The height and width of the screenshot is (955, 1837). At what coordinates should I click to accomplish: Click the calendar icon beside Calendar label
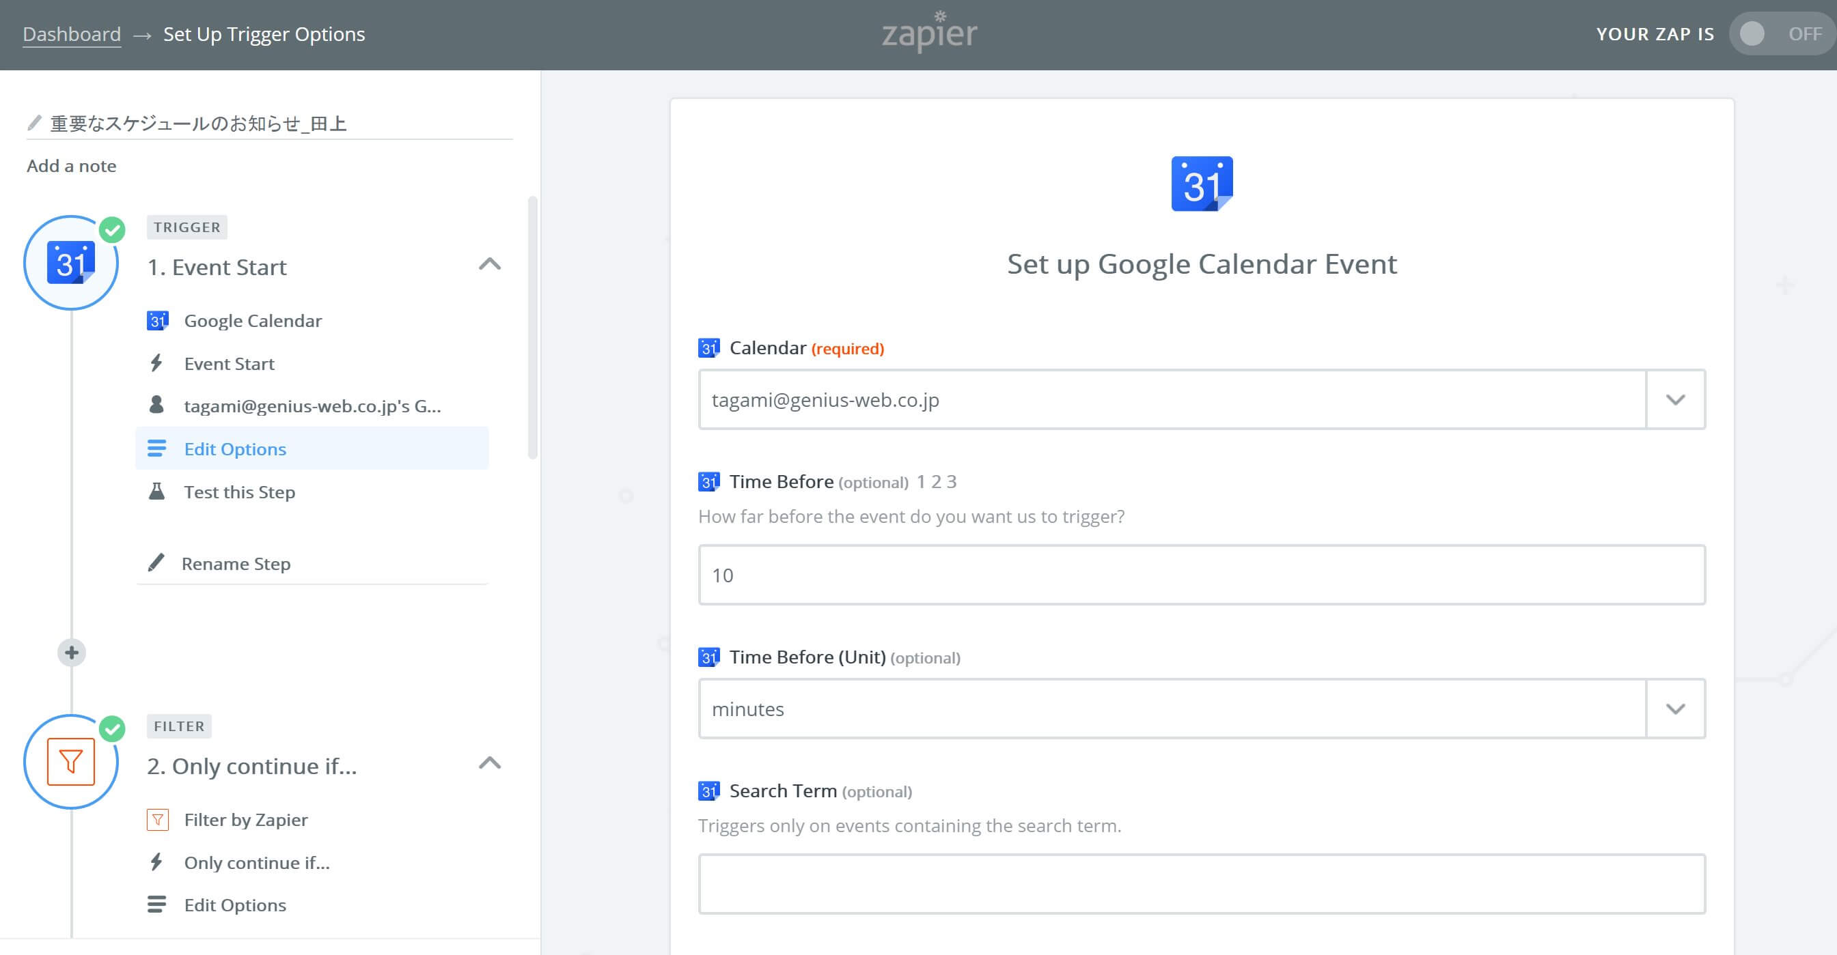(709, 347)
